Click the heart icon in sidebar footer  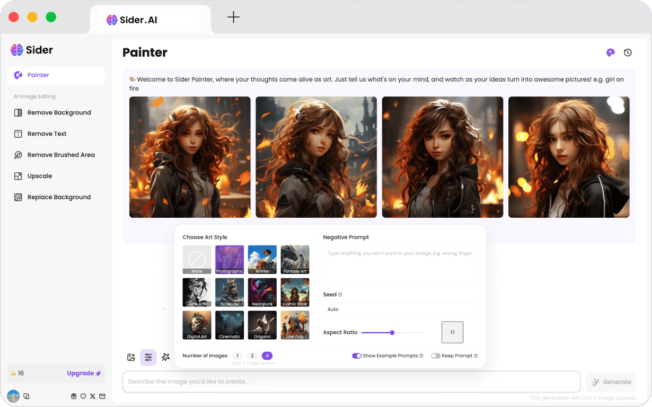[83, 396]
